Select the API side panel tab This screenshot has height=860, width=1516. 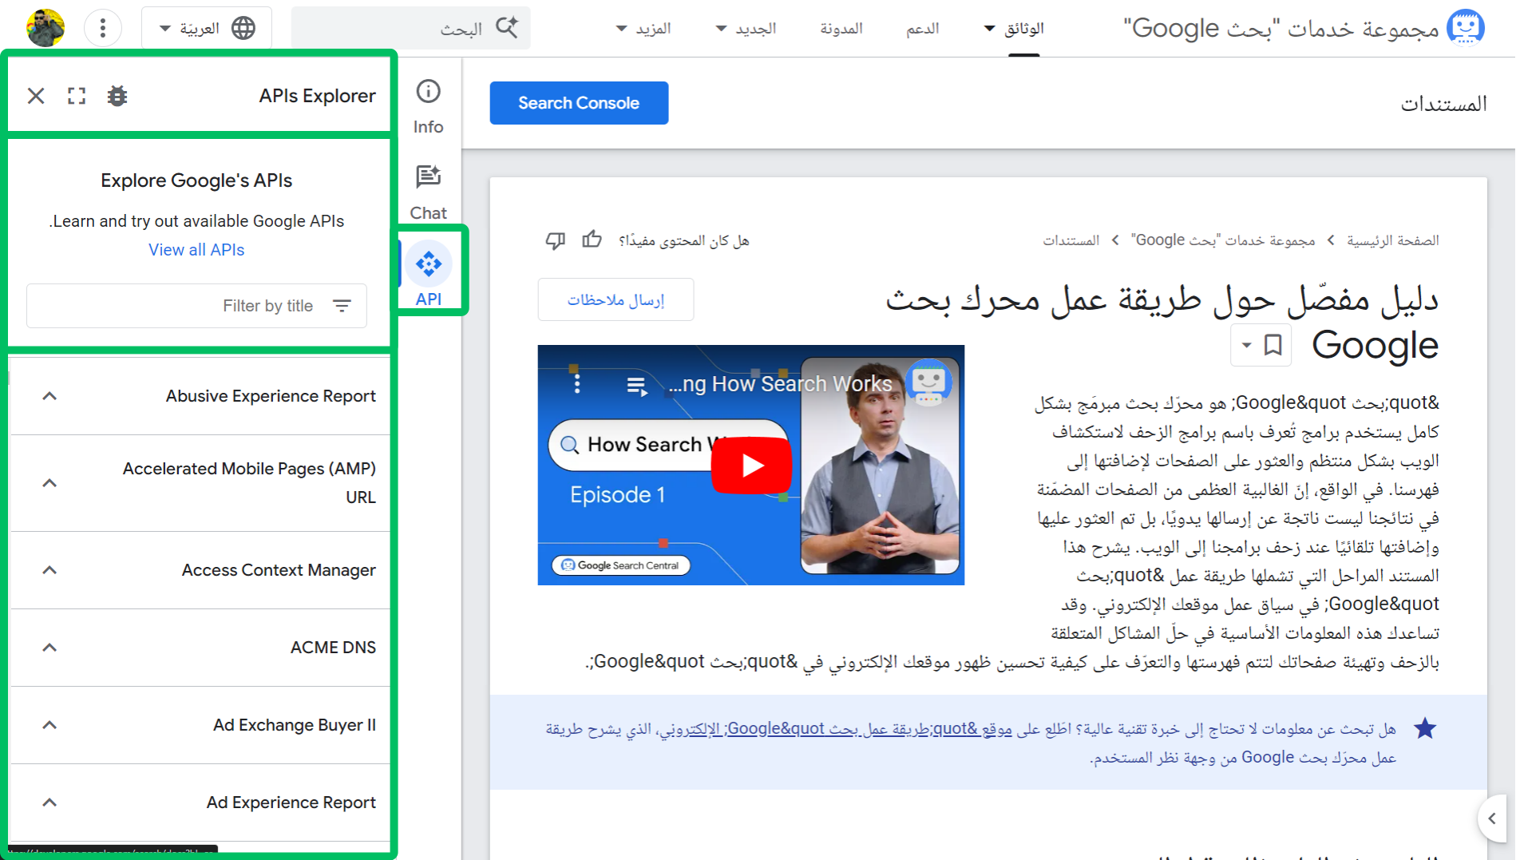click(x=429, y=275)
